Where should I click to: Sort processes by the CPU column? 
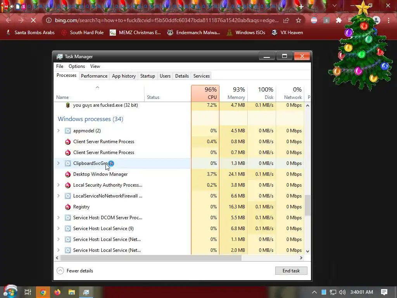(205, 93)
